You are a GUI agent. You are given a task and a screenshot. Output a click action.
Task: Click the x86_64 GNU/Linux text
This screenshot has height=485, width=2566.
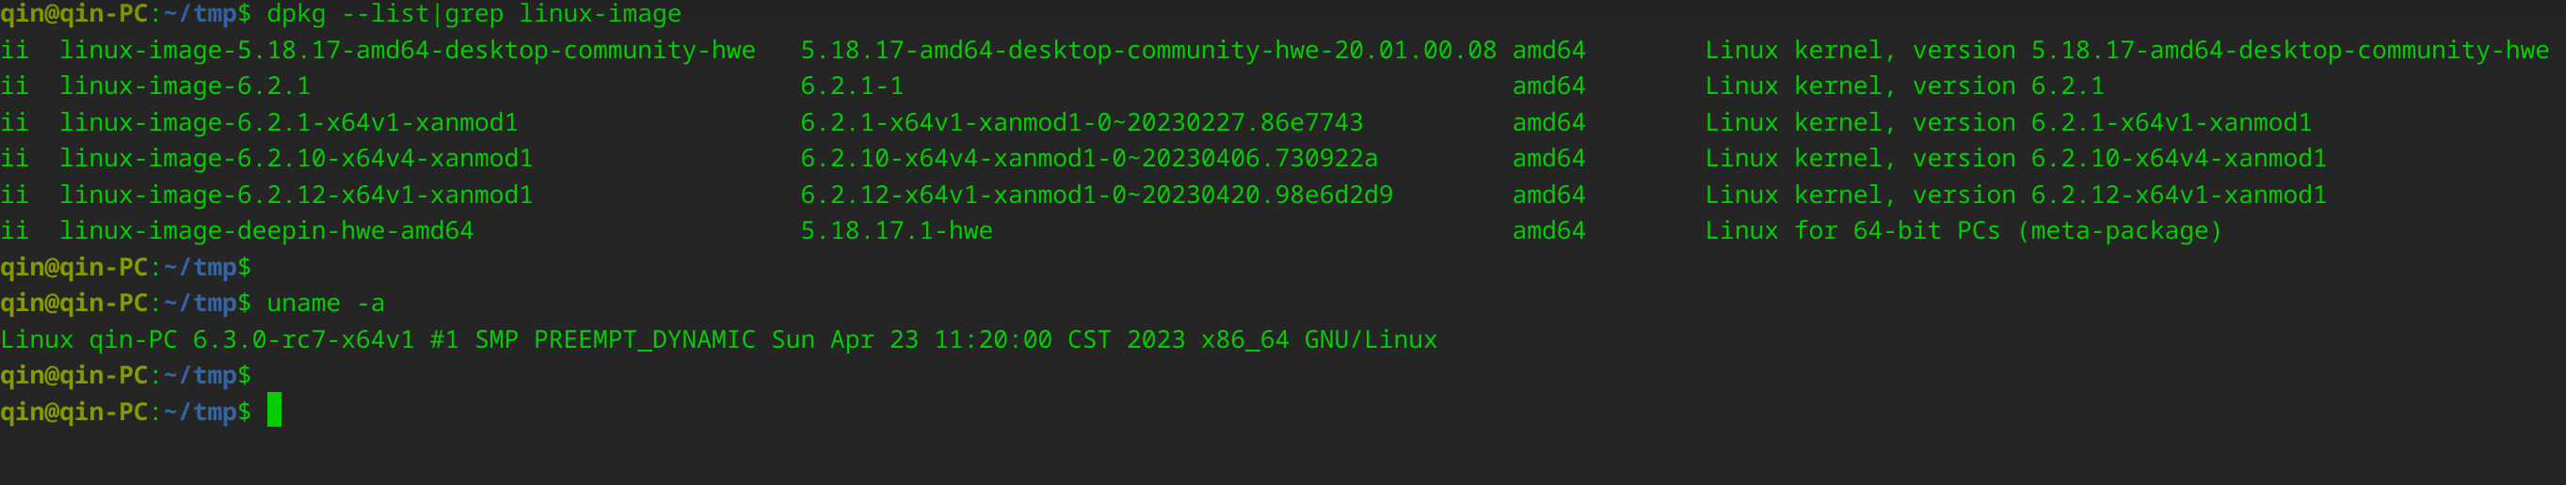[x=1318, y=340]
